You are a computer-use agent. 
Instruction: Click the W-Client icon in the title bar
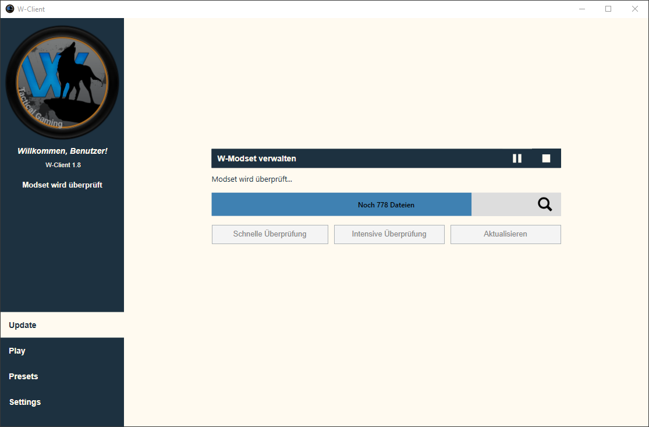[9, 9]
